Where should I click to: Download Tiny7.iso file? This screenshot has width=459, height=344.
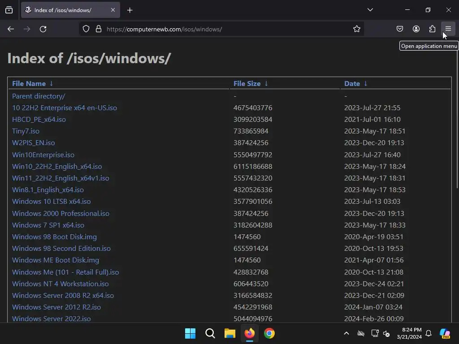(x=26, y=131)
